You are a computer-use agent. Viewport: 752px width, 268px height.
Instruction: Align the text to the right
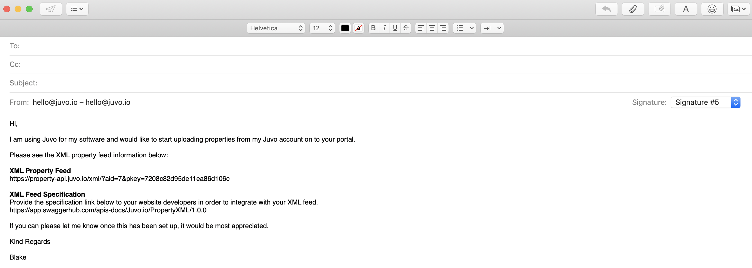tap(443, 28)
